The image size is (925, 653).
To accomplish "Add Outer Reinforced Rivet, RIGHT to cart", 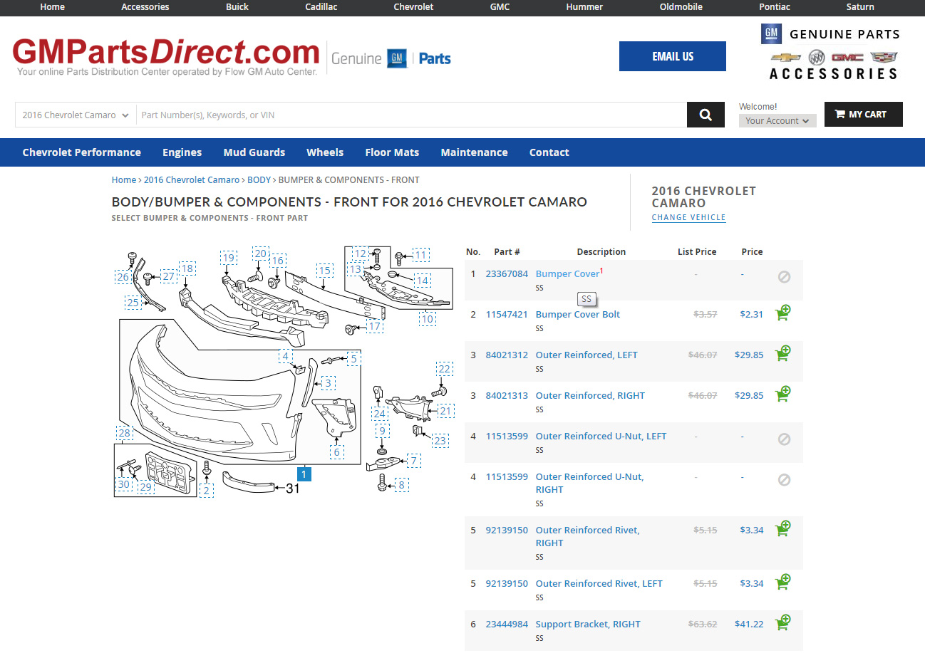I will (x=783, y=528).
